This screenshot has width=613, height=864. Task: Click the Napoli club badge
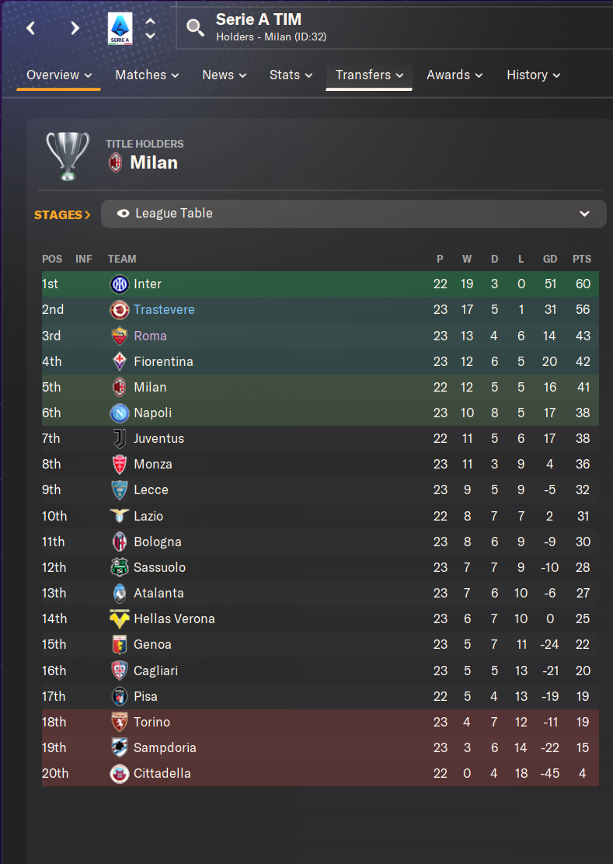120,413
